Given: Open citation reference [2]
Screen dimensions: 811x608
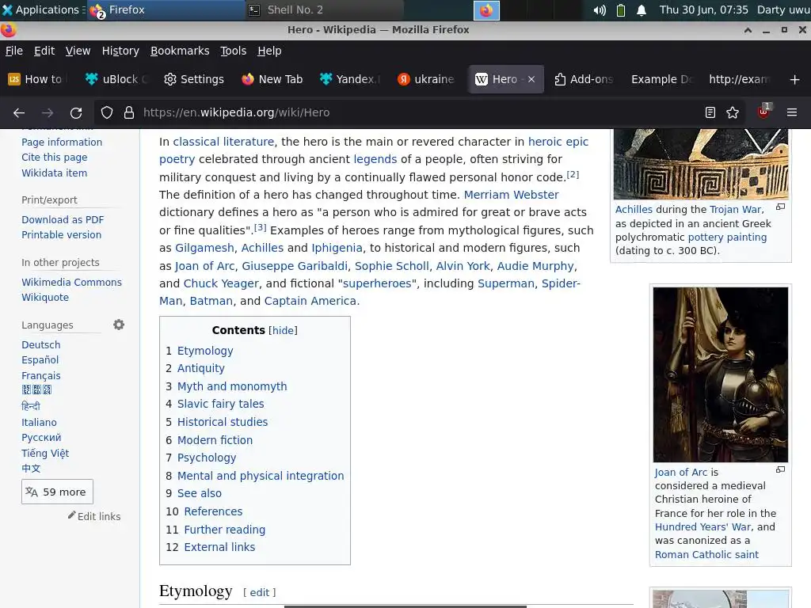Looking at the screenshot, I should (x=573, y=174).
